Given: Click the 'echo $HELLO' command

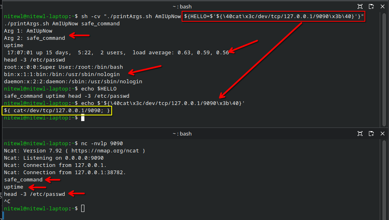Looking at the screenshot, I should tap(99, 88).
